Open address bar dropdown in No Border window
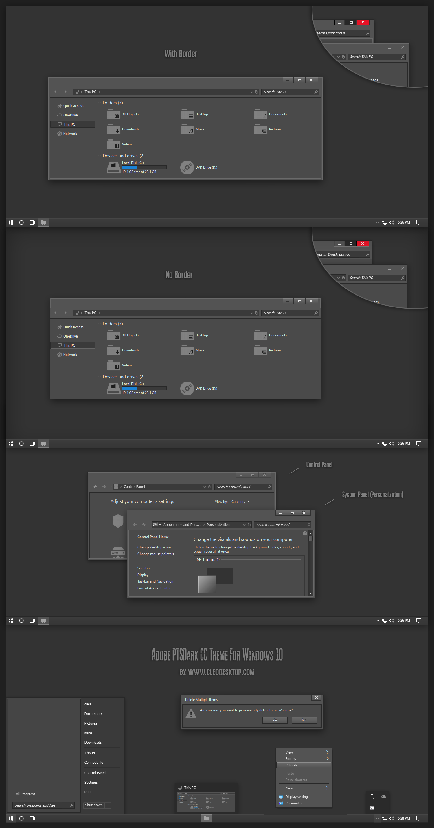The height and width of the screenshot is (828, 434). click(252, 313)
